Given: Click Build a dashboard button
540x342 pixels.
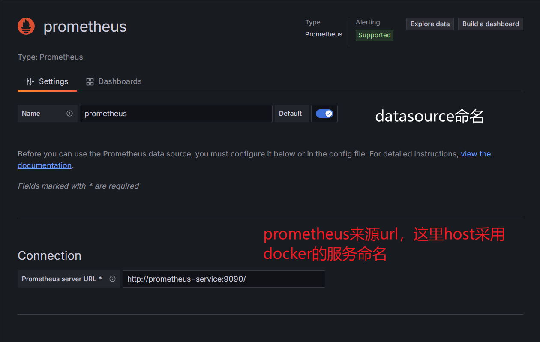Looking at the screenshot, I should (x=490, y=24).
